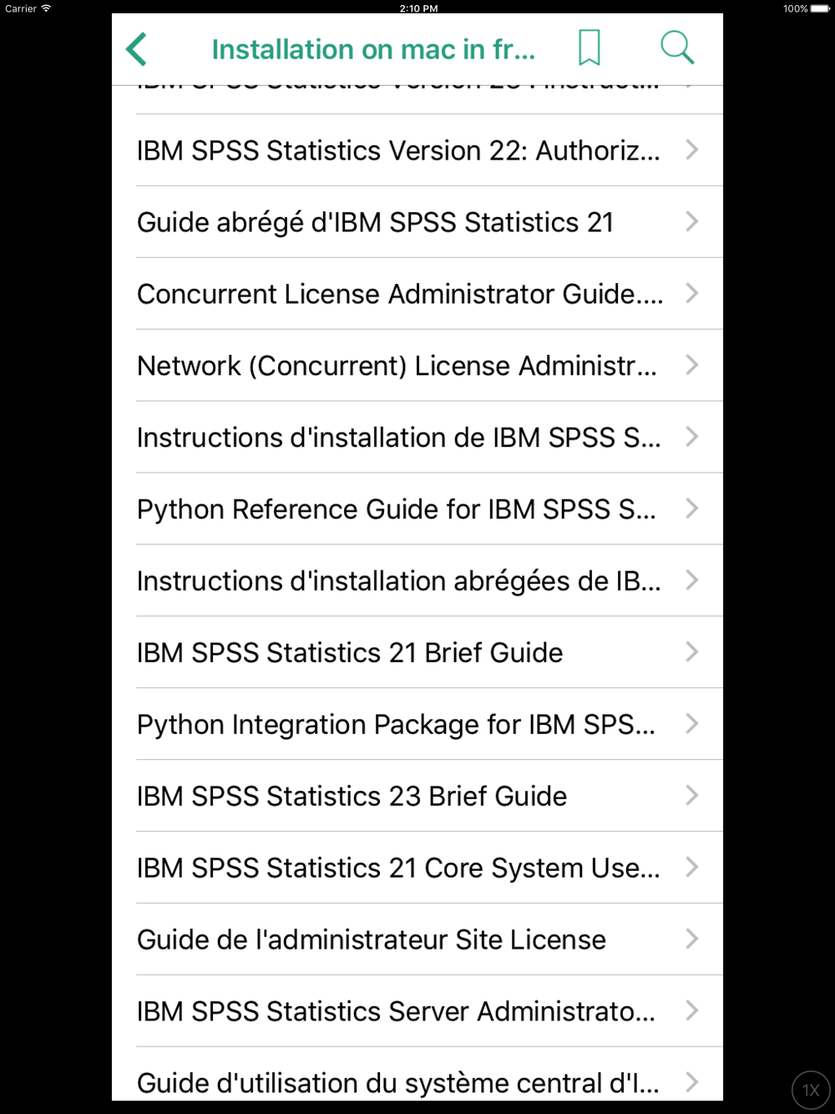Open "Guide abrégé d'IBM SPSS Statistics 21"

coord(417,222)
